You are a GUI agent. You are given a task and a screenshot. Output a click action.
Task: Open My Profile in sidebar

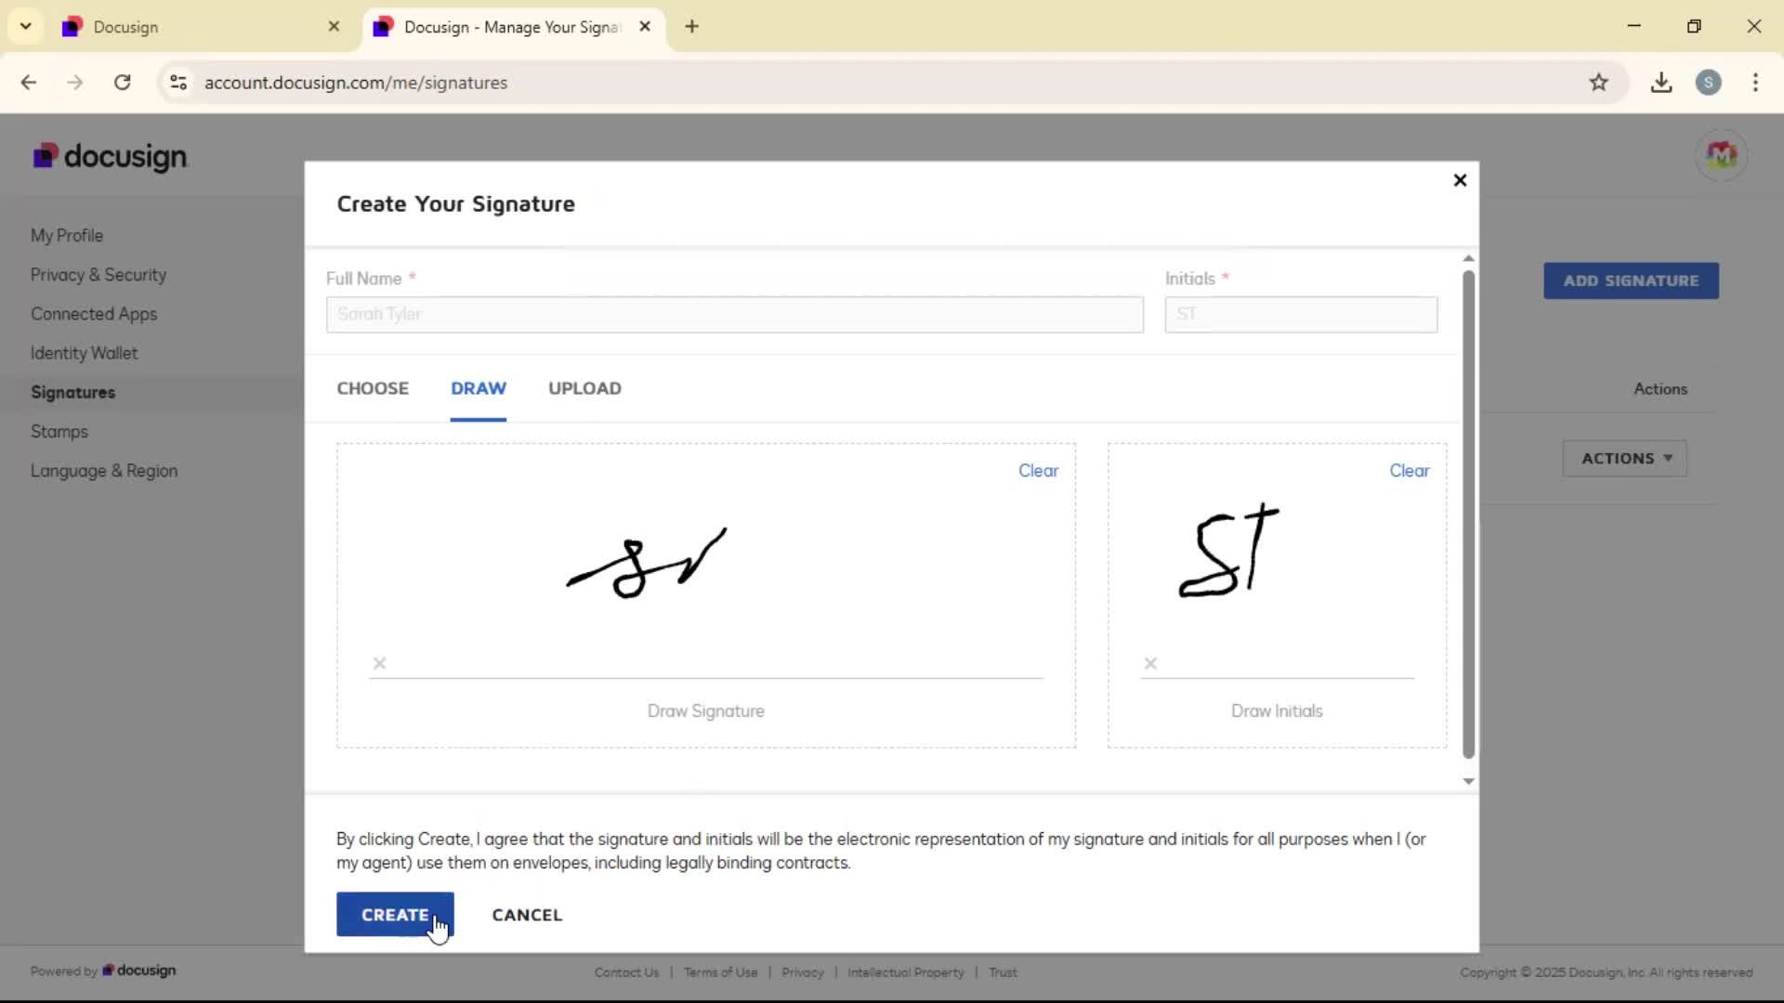point(67,236)
